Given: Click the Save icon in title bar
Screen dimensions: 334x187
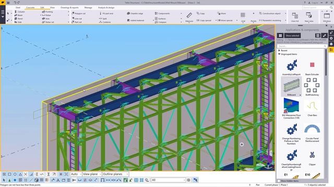Looking at the screenshot, I should 8,3.
